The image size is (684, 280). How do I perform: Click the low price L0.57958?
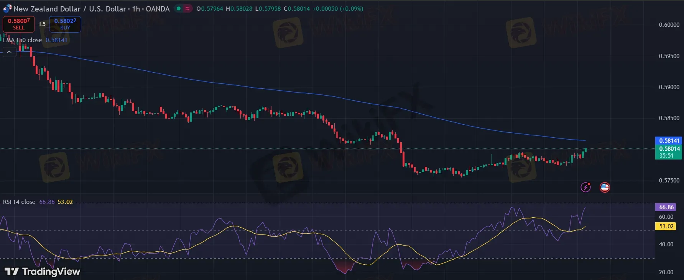(268, 8)
